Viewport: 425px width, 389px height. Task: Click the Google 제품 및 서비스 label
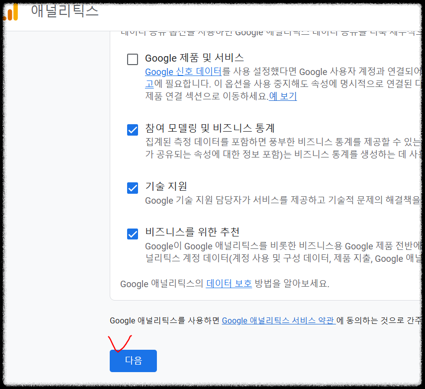(194, 58)
